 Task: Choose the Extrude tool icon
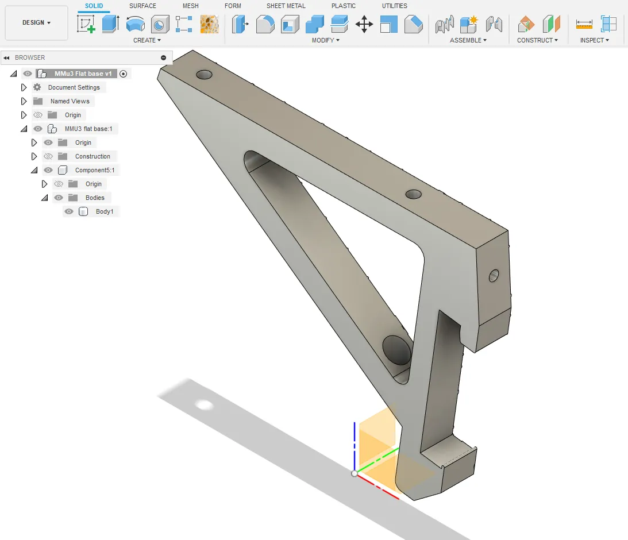point(110,24)
